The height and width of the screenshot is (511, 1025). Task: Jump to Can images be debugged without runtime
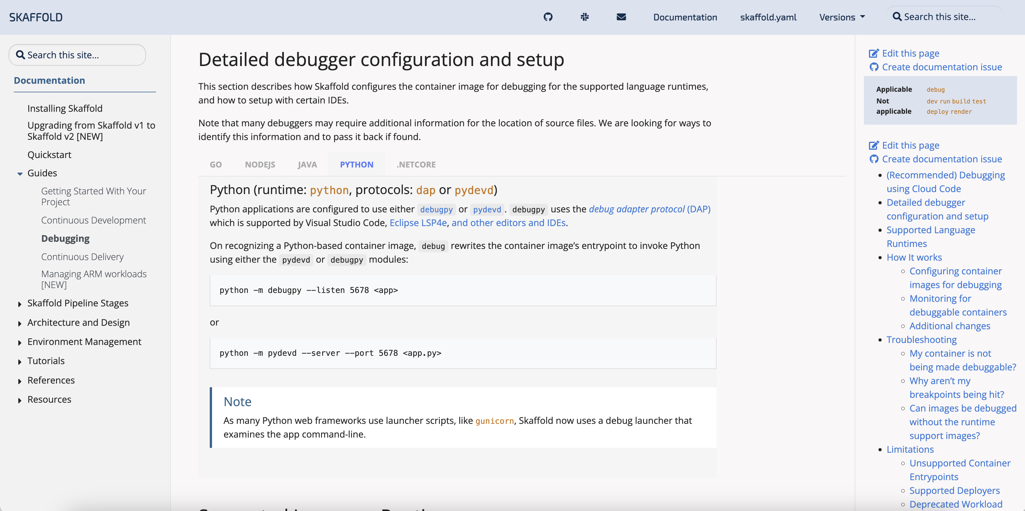963,422
